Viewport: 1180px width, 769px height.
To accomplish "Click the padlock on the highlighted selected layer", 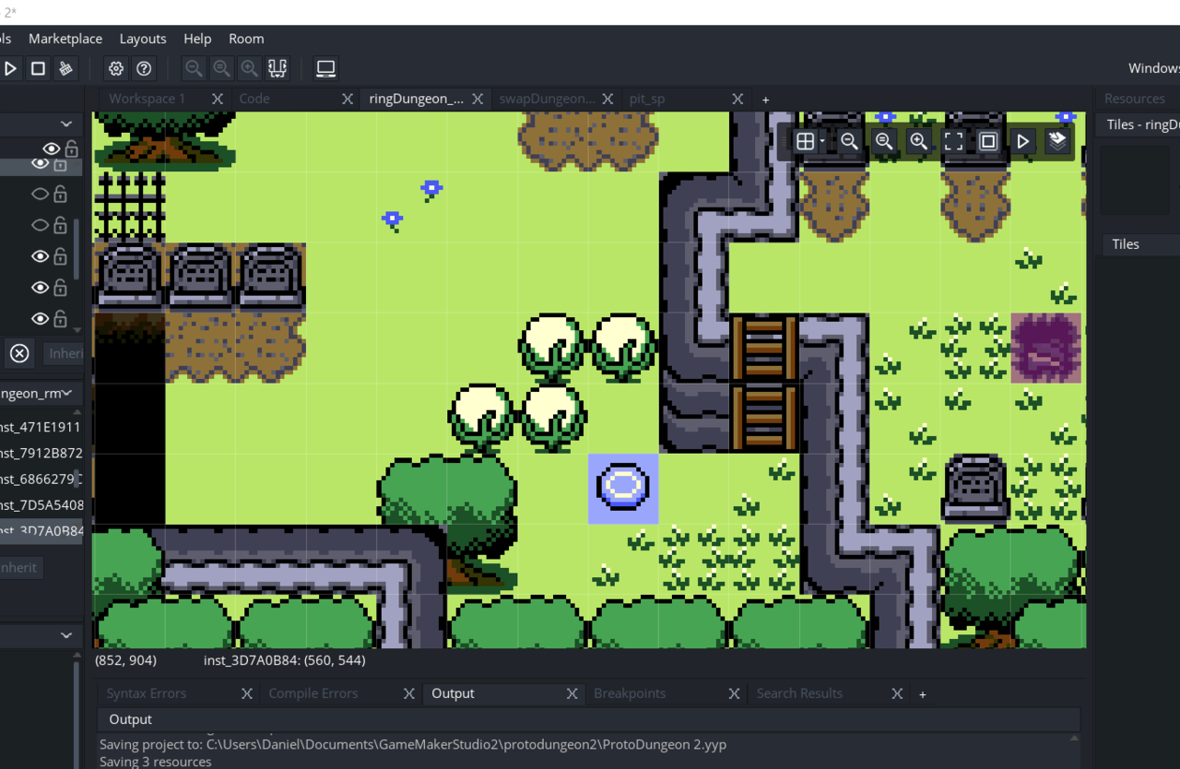I will pos(60,164).
